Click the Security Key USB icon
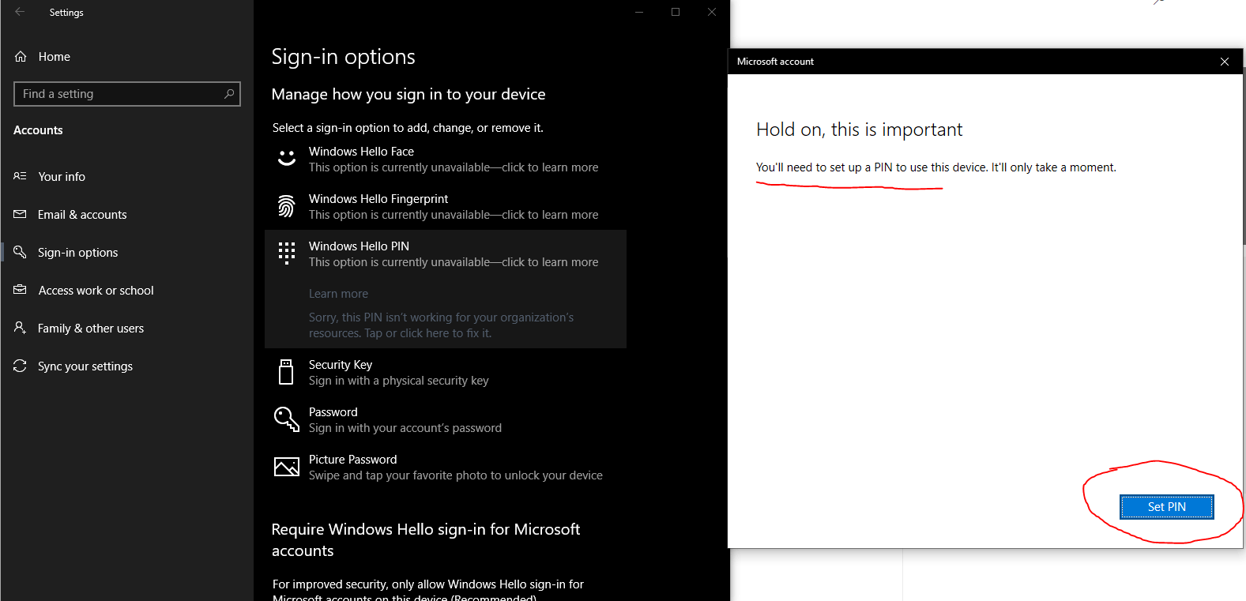Viewport: 1246px width, 601px height. 287,372
